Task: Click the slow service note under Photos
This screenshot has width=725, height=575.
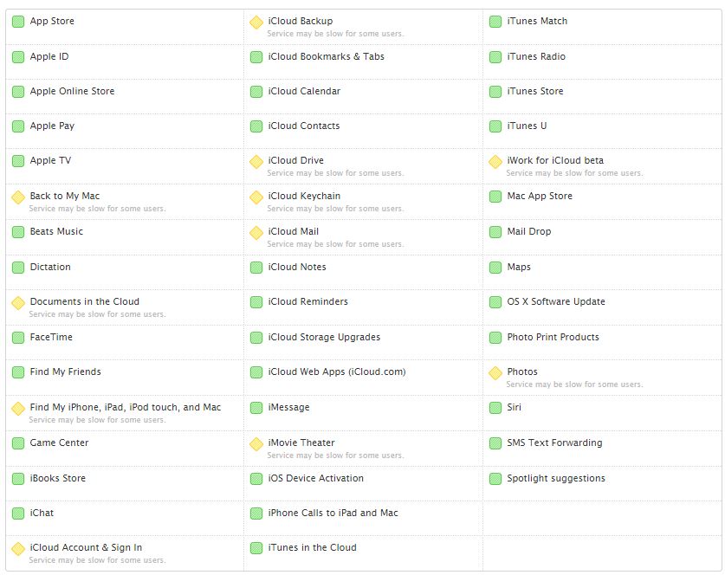Action: [x=574, y=384]
